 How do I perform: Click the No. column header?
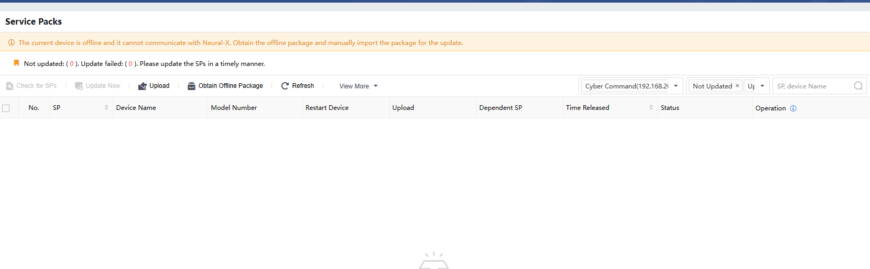34,108
